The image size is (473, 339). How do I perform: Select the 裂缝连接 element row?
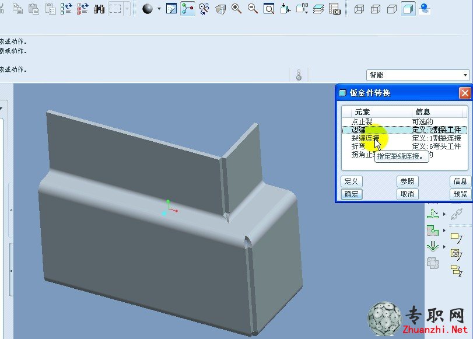click(405, 138)
